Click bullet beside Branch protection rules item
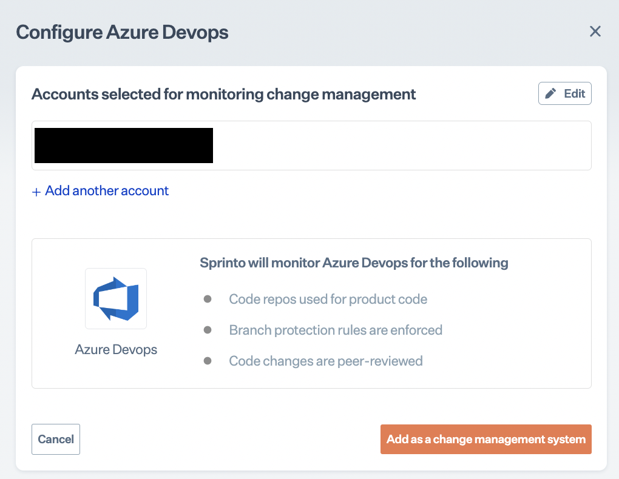This screenshot has width=619, height=479. (208, 330)
